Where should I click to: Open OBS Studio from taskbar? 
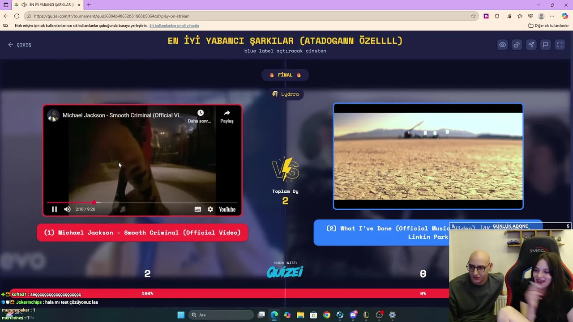(379, 315)
